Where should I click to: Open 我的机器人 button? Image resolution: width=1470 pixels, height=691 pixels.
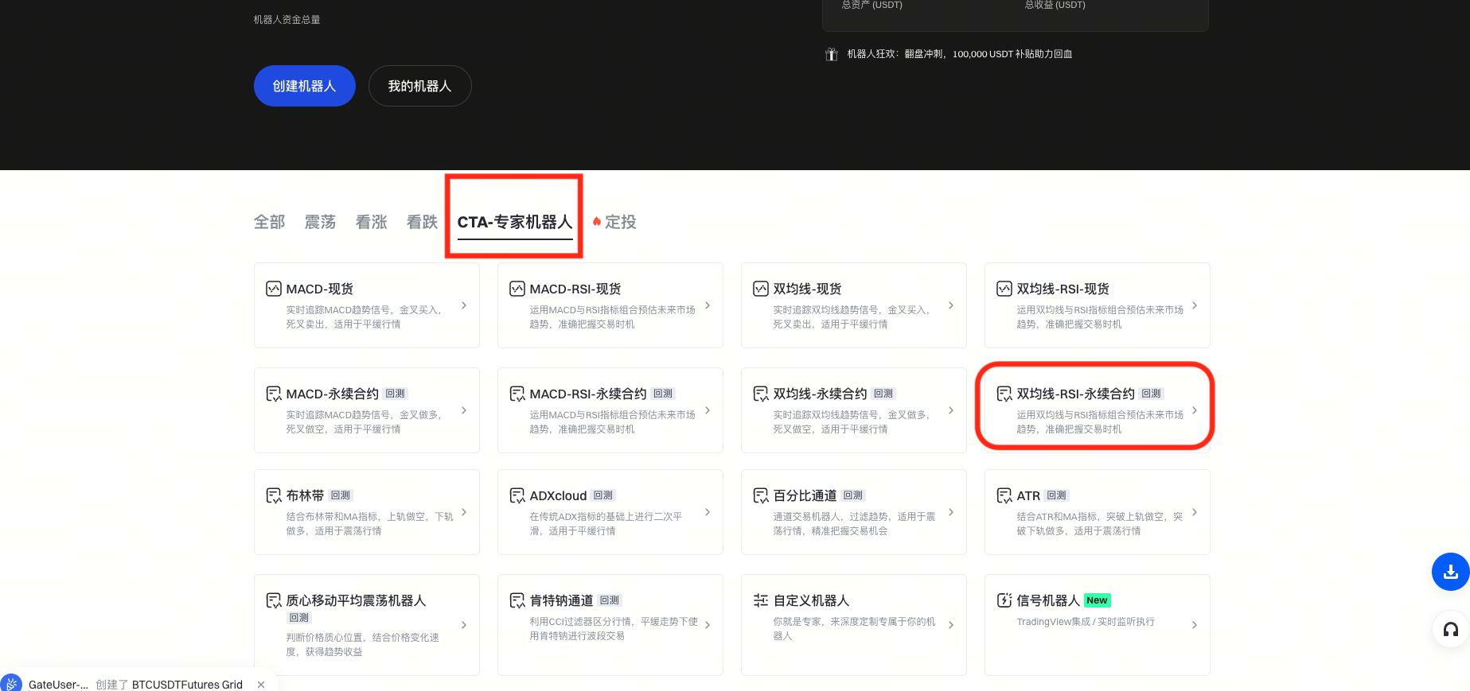click(x=419, y=86)
